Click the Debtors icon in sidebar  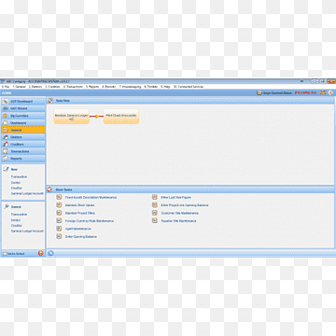(x=6, y=137)
